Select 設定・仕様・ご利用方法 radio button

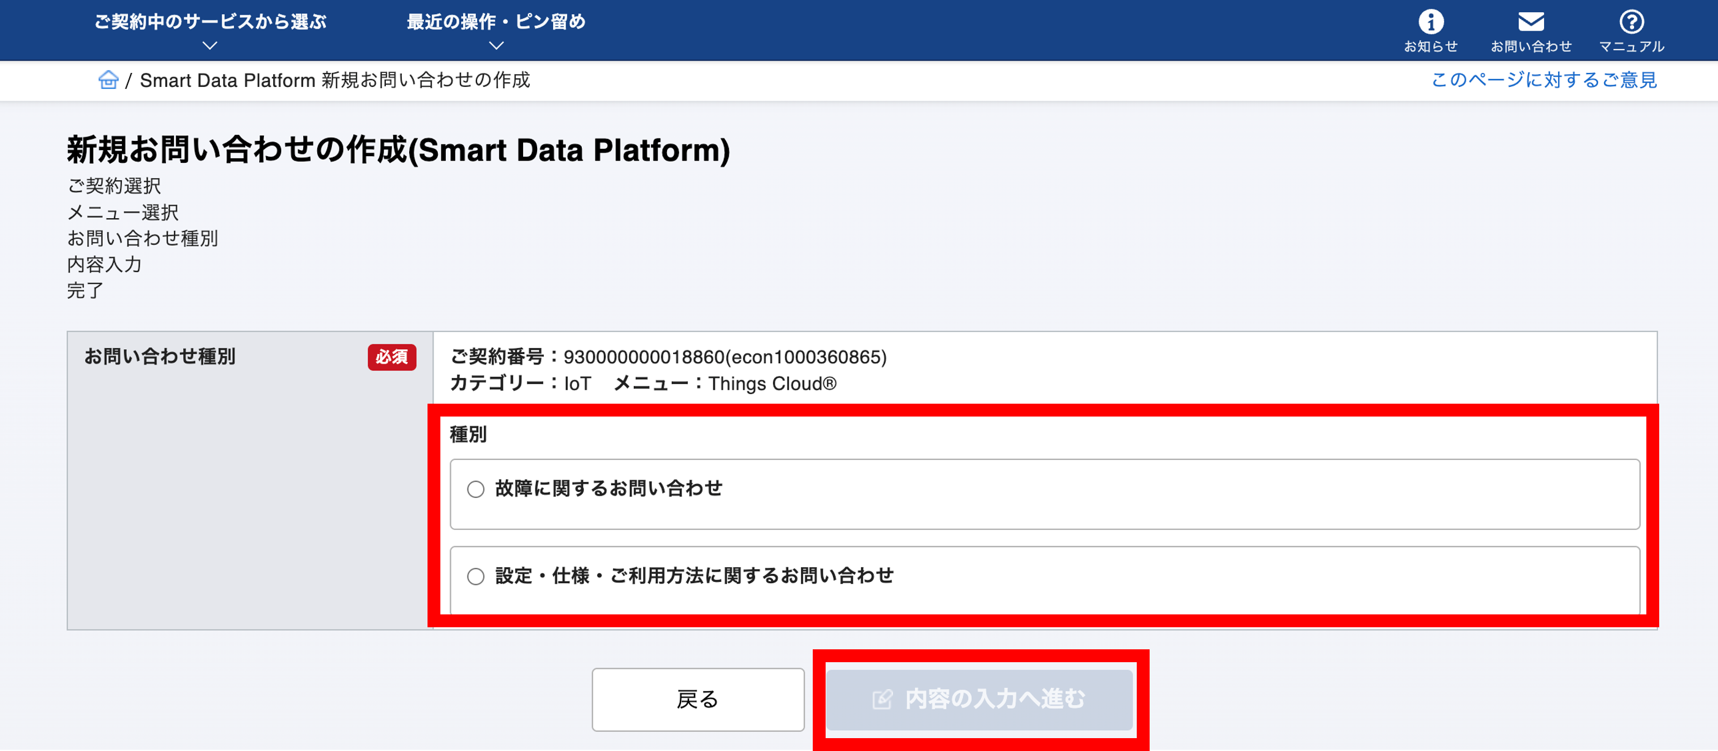(475, 576)
